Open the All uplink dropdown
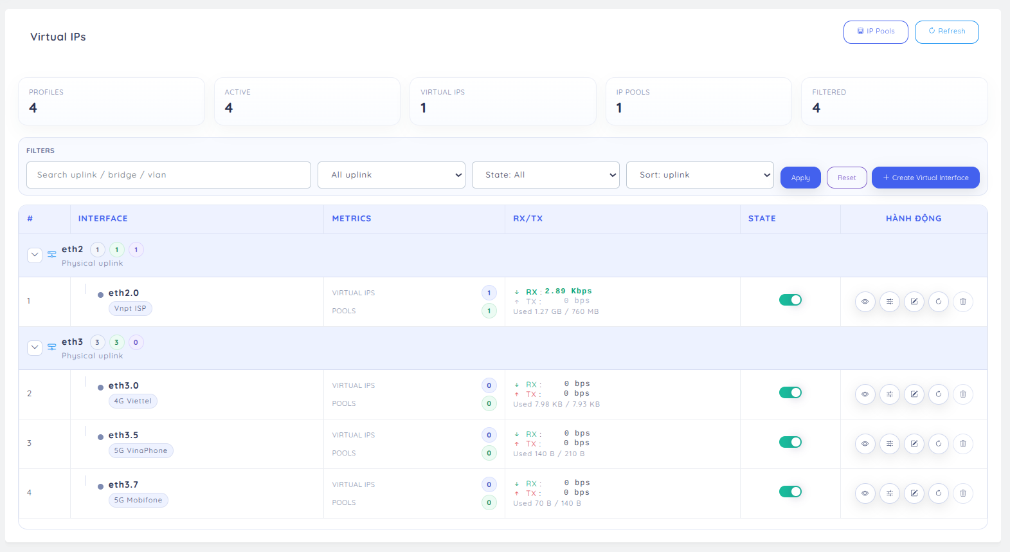 click(392, 175)
